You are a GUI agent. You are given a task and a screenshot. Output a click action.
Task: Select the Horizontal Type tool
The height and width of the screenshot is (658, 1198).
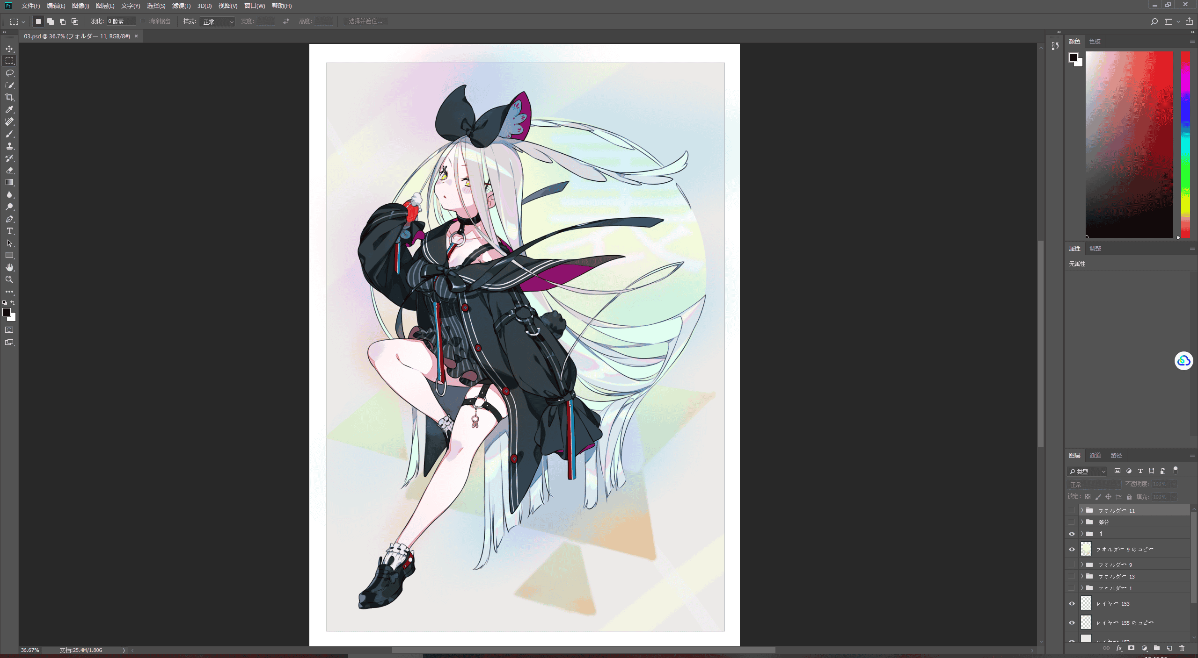[x=9, y=231]
